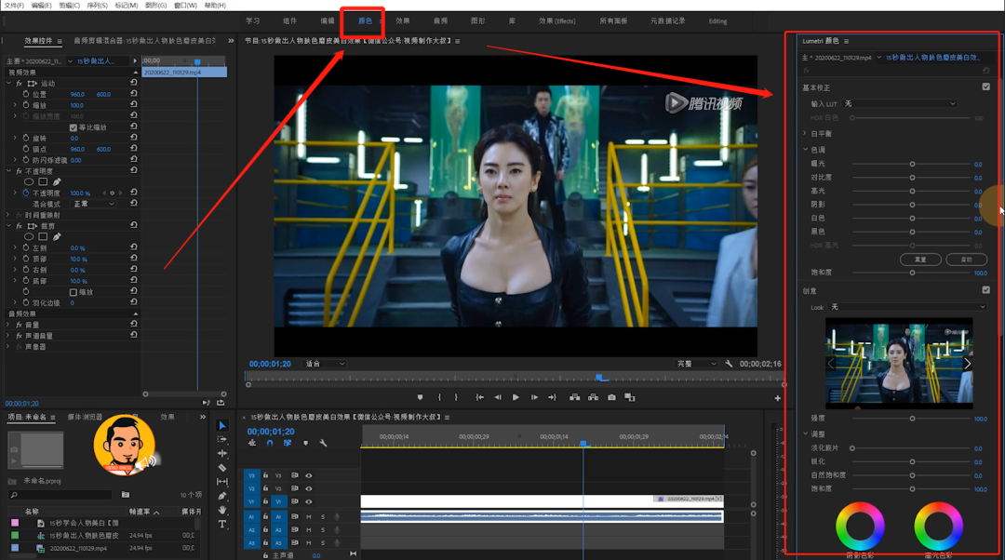Select the Track Select Forward tool
This screenshot has height=560, width=1005.
click(222, 440)
